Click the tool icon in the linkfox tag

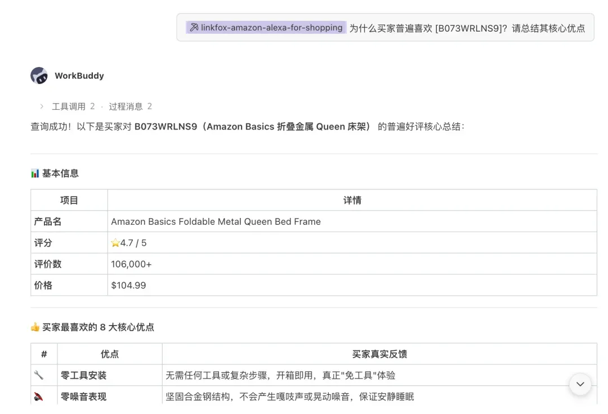[x=194, y=28]
